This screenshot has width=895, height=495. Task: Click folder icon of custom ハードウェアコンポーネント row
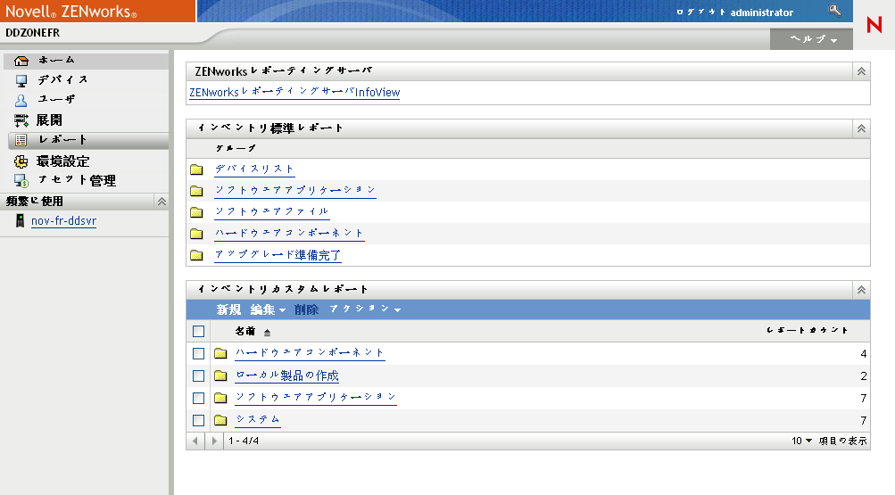point(220,353)
